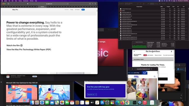Image resolution: width=189 pixels, height=106 pixels.
Task: Click the blue Buy button on Mac Pro page
Action: [83, 10]
